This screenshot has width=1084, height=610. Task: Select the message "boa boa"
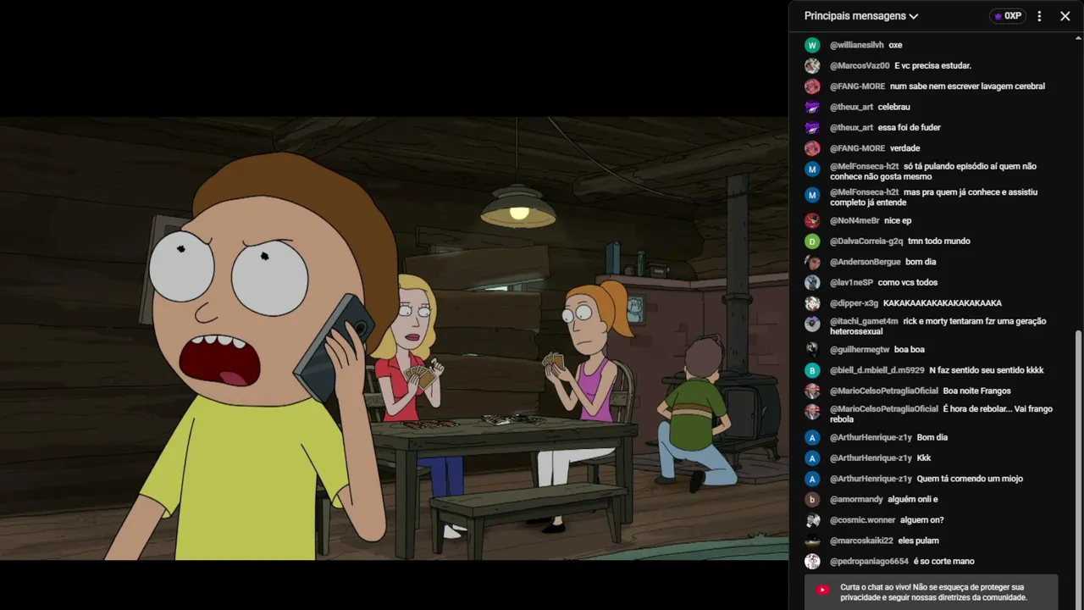[x=910, y=349]
